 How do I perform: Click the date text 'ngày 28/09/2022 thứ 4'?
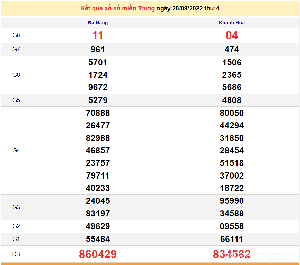point(188,8)
